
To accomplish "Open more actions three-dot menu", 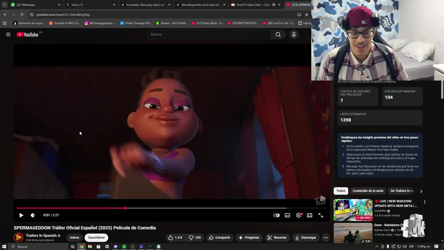I will 325,237.
